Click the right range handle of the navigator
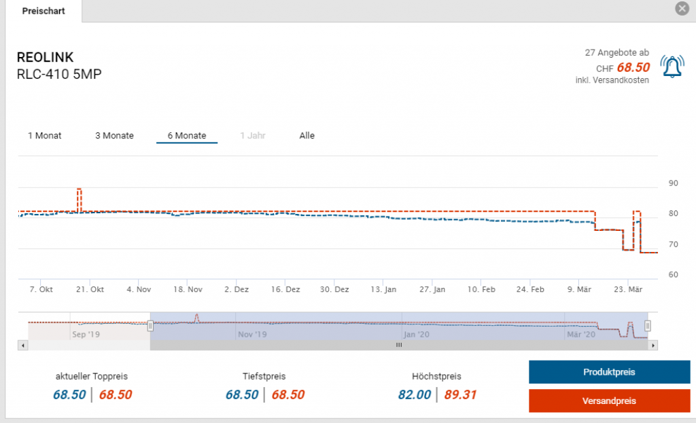 click(x=648, y=326)
